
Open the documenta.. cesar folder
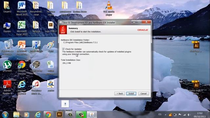[36, 8]
